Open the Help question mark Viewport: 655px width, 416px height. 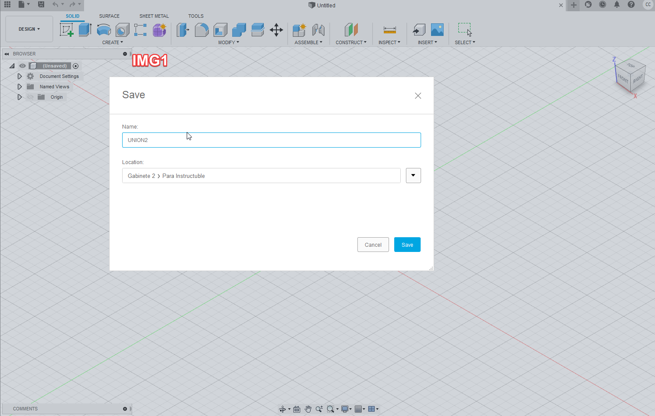pos(631,4)
